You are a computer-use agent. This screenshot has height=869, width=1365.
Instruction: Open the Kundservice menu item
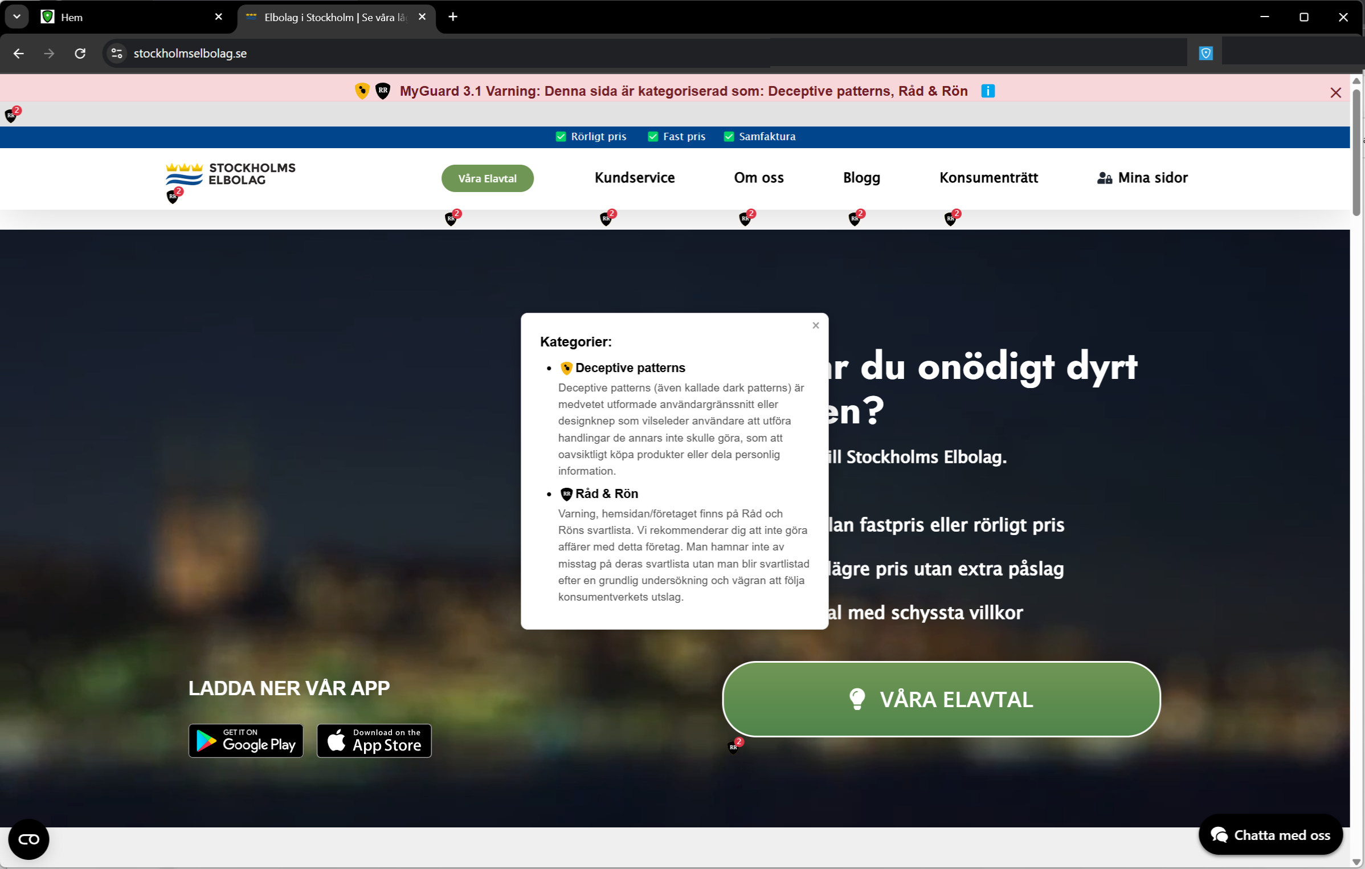pos(635,178)
